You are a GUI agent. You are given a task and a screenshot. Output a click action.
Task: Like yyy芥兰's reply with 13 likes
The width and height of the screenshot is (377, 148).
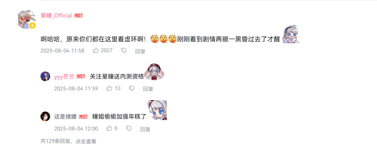(110, 88)
